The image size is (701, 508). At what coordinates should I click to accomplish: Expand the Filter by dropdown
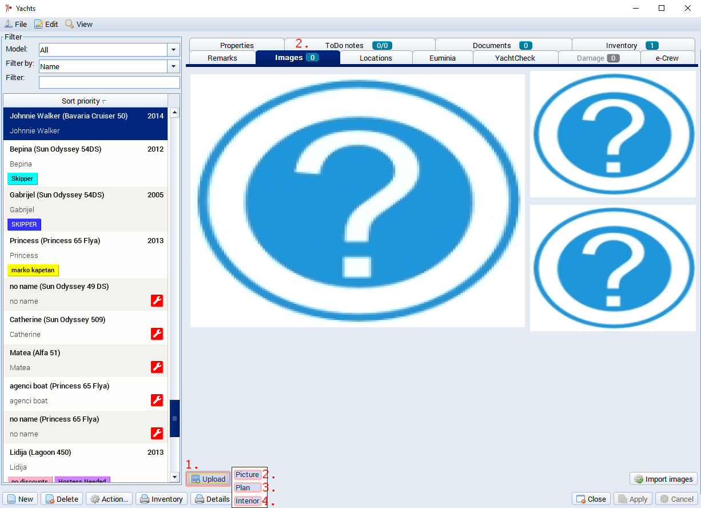pyautogui.click(x=174, y=66)
